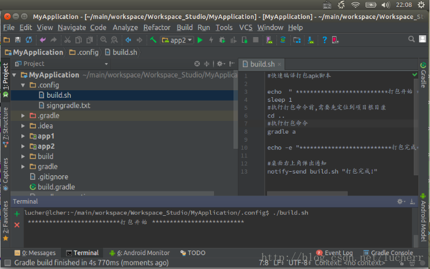Open the Gradle Console button
This screenshot has width=430, height=269.
click(388, 253)
